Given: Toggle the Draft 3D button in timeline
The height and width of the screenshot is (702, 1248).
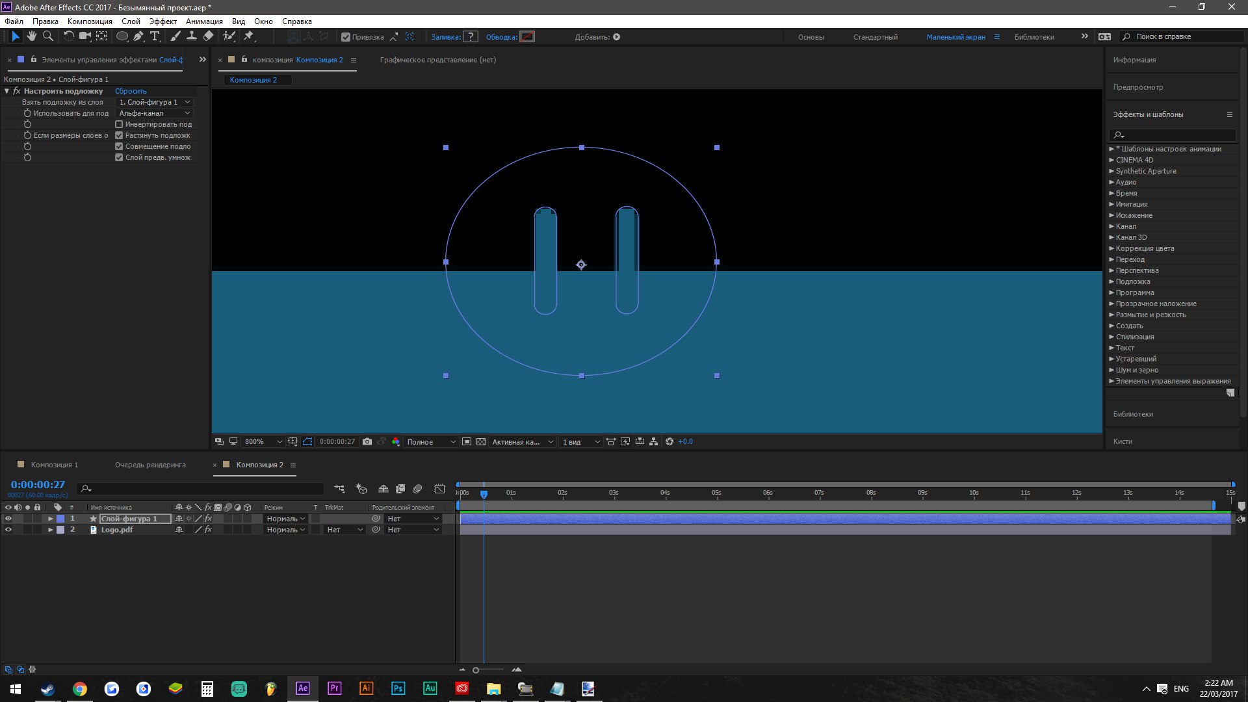Looking at the screenshot, I should (361, 489).
